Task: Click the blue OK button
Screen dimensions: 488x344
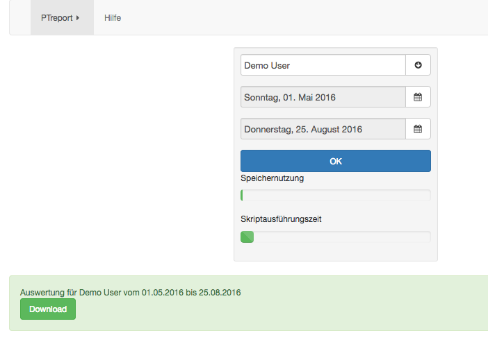Action: pyautogui.click(x=336, y=161)
